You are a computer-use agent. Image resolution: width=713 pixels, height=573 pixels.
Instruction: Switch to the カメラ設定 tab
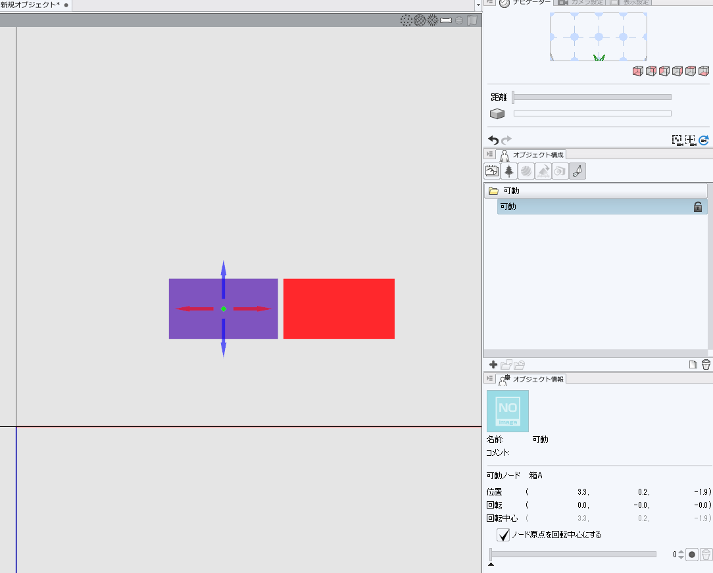pos(581,3)
